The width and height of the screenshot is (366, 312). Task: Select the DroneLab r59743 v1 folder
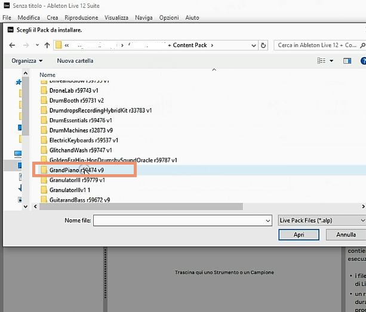[x=73, y=90]
